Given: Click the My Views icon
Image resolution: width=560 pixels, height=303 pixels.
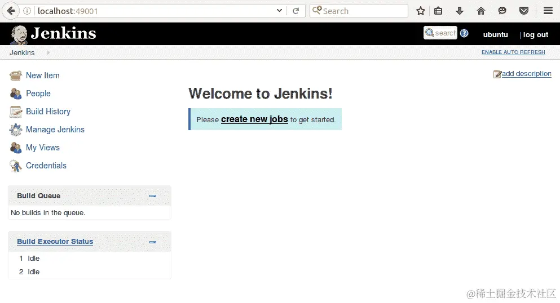Looking at the screenshot, I should 16,148.
